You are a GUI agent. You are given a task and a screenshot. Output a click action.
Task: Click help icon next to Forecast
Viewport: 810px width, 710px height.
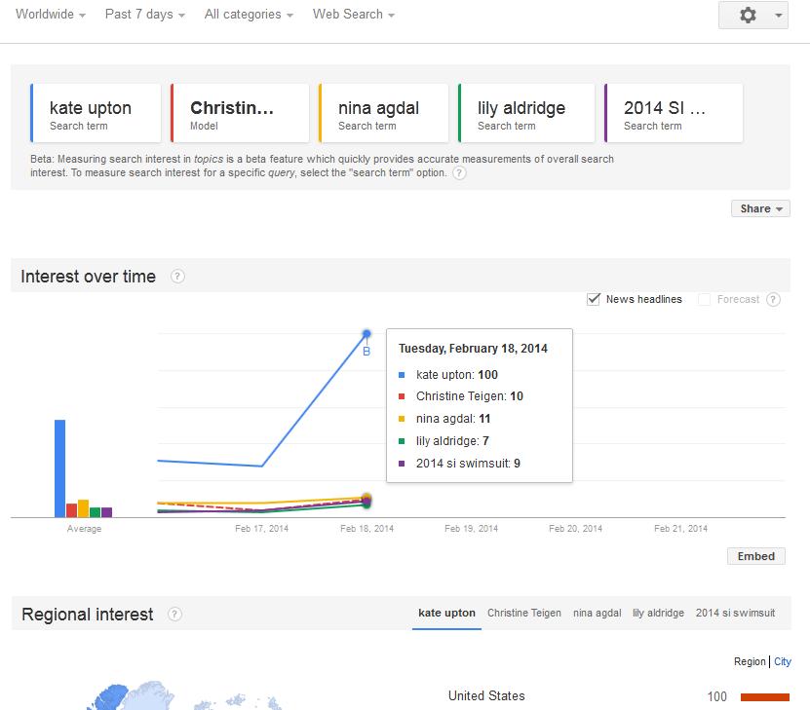pyautogui.click(x=773, y=300)
